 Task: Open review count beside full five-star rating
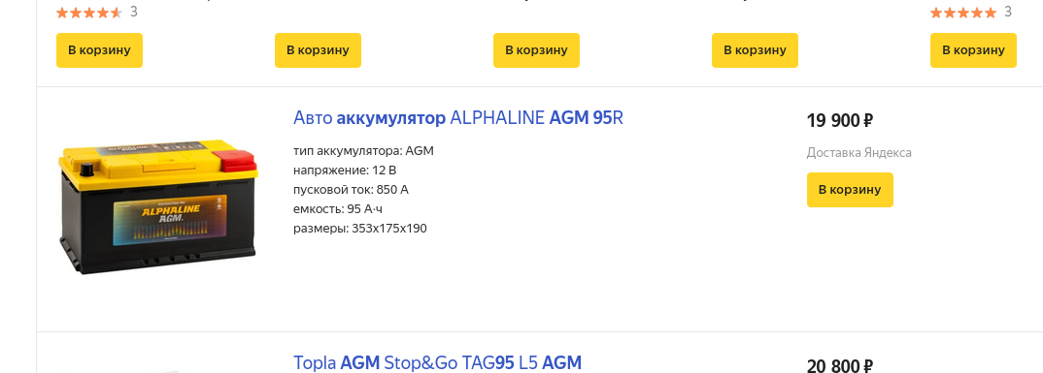click(1008, 12)
